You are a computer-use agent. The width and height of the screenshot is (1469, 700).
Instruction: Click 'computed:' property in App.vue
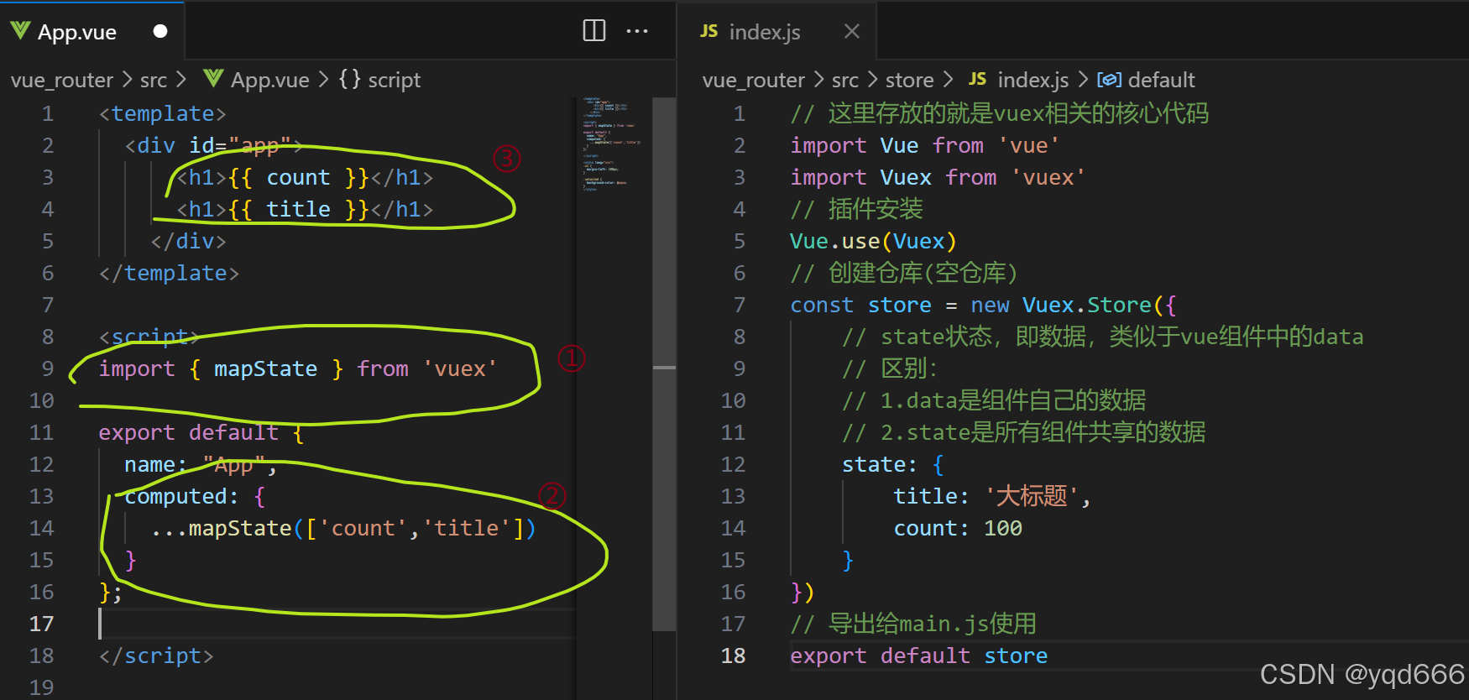click(181, 496)
